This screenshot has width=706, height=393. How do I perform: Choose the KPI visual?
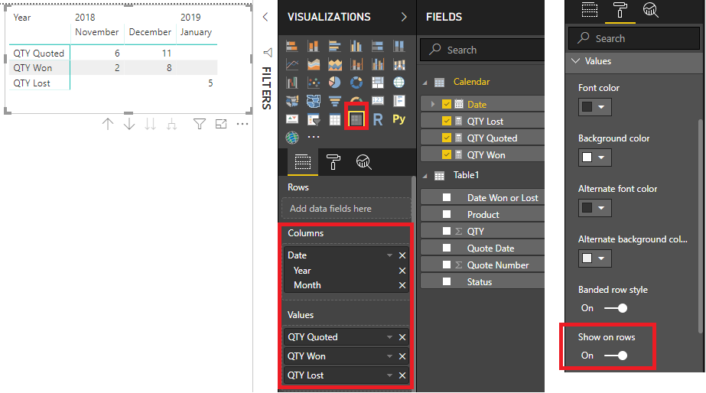click(x=291, y=119)
